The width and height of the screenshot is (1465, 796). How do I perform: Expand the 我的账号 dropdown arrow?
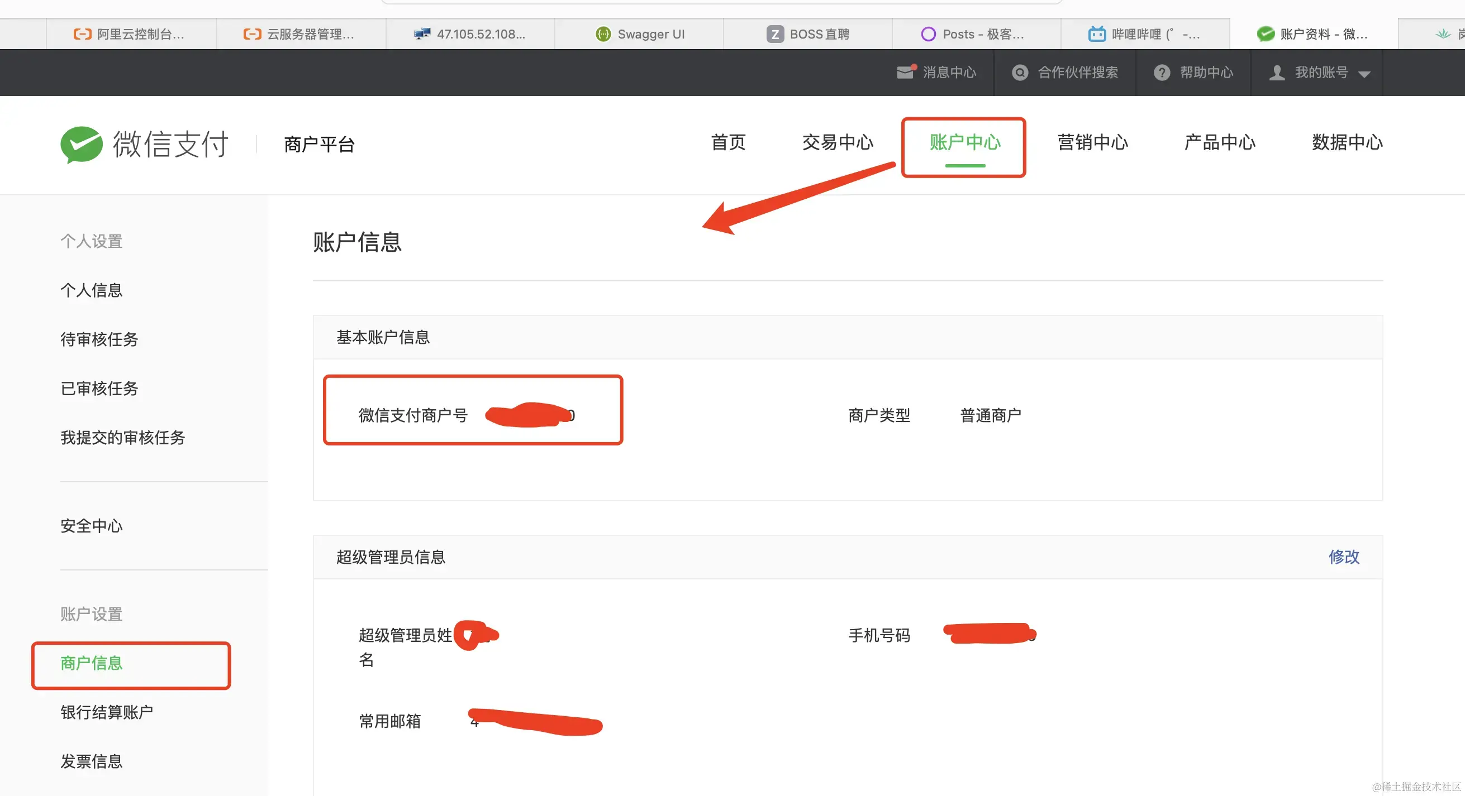1364,74
